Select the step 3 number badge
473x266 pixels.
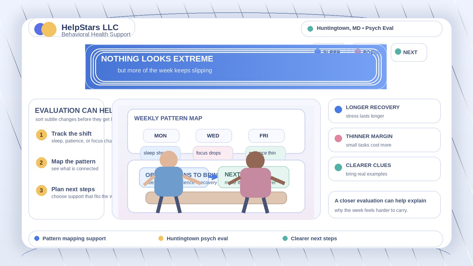coord(41,190)
